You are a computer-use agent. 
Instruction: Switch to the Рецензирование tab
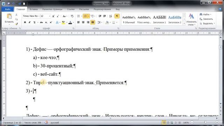coord(102,9)
